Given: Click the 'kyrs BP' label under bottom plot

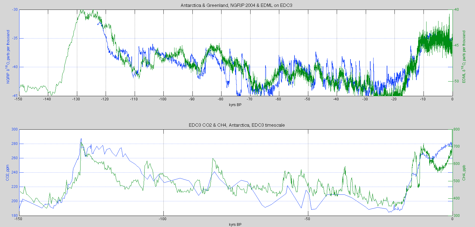Looking at the screenshot, I should click(235, 224).
